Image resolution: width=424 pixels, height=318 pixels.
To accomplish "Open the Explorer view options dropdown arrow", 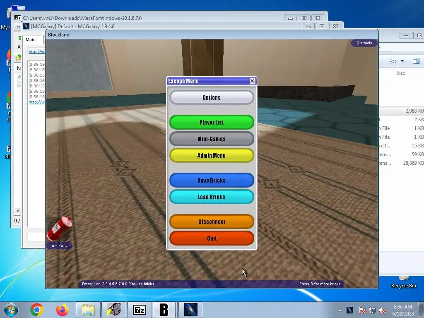I will click(402, 61).
